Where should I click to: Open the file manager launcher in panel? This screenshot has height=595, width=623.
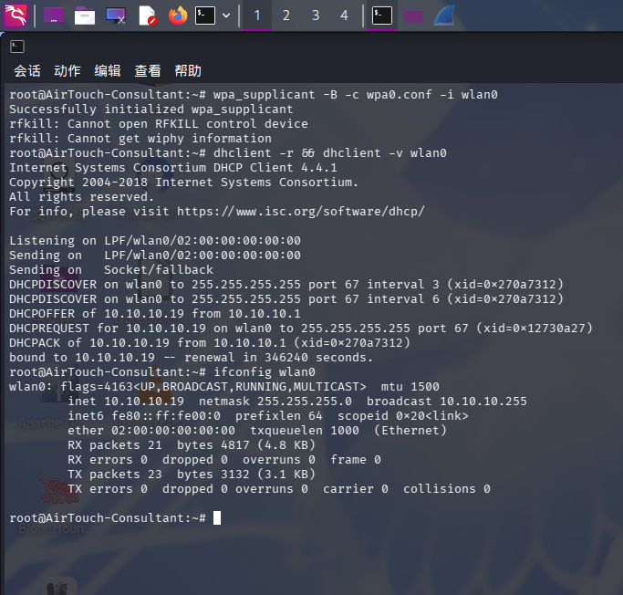[85, 16]
